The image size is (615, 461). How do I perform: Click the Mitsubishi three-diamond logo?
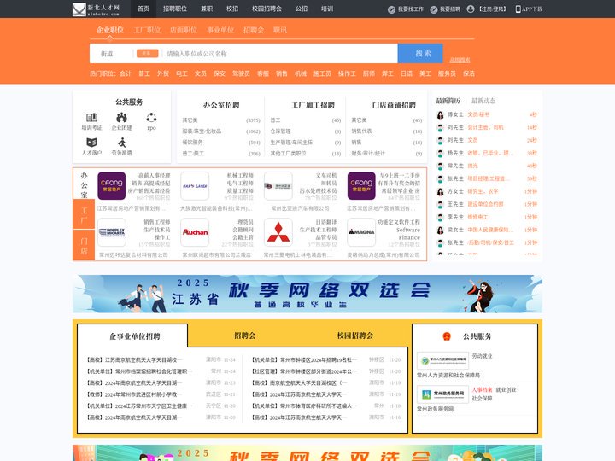tap(278, 232)
